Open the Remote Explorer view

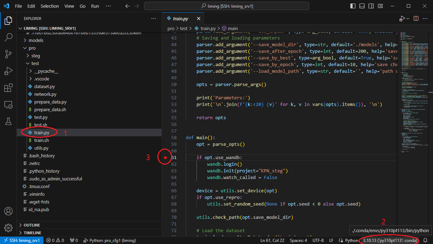pos(8,105)
